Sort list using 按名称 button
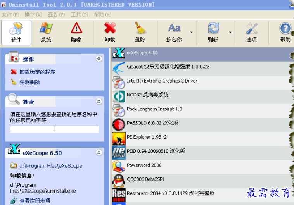 (x=174, y=33)
